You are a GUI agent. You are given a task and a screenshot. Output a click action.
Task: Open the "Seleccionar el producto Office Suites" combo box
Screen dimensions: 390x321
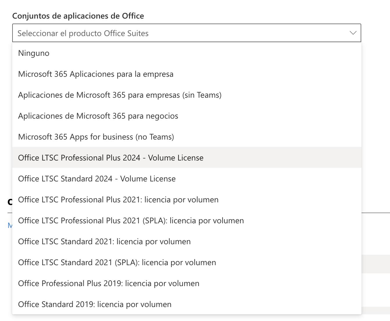(186, 33)
